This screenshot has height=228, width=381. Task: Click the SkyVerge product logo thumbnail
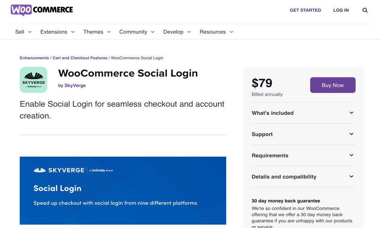tap(34, 80)
